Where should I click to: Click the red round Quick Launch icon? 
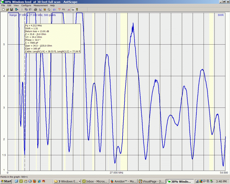pyautogui.click(x=44, y=181)
